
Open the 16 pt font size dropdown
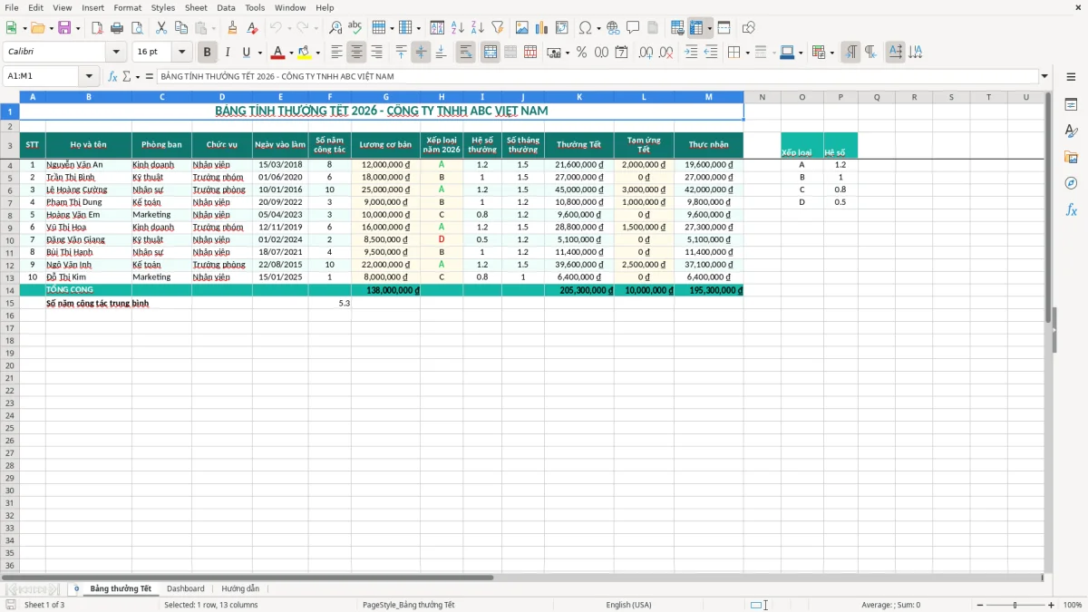pyautogui.click(x=182, y=53)
